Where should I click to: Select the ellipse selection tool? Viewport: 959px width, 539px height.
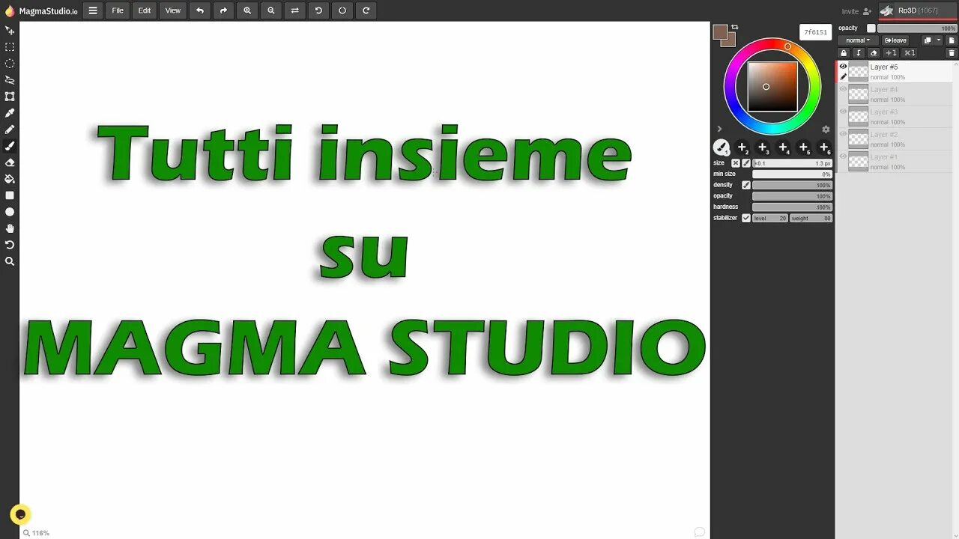(x=10, y=64)
